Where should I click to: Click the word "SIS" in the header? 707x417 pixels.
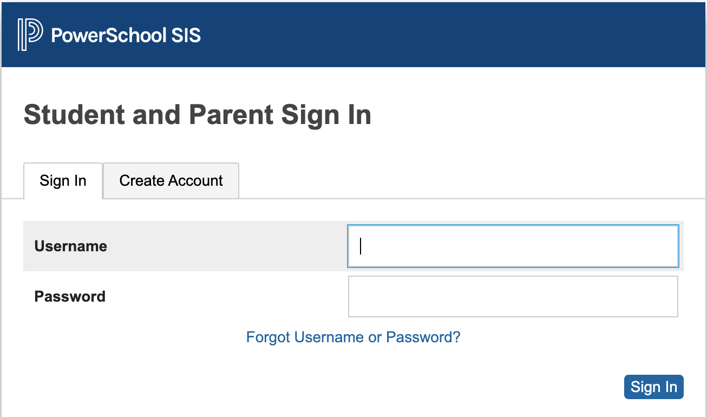click(186, 35)
